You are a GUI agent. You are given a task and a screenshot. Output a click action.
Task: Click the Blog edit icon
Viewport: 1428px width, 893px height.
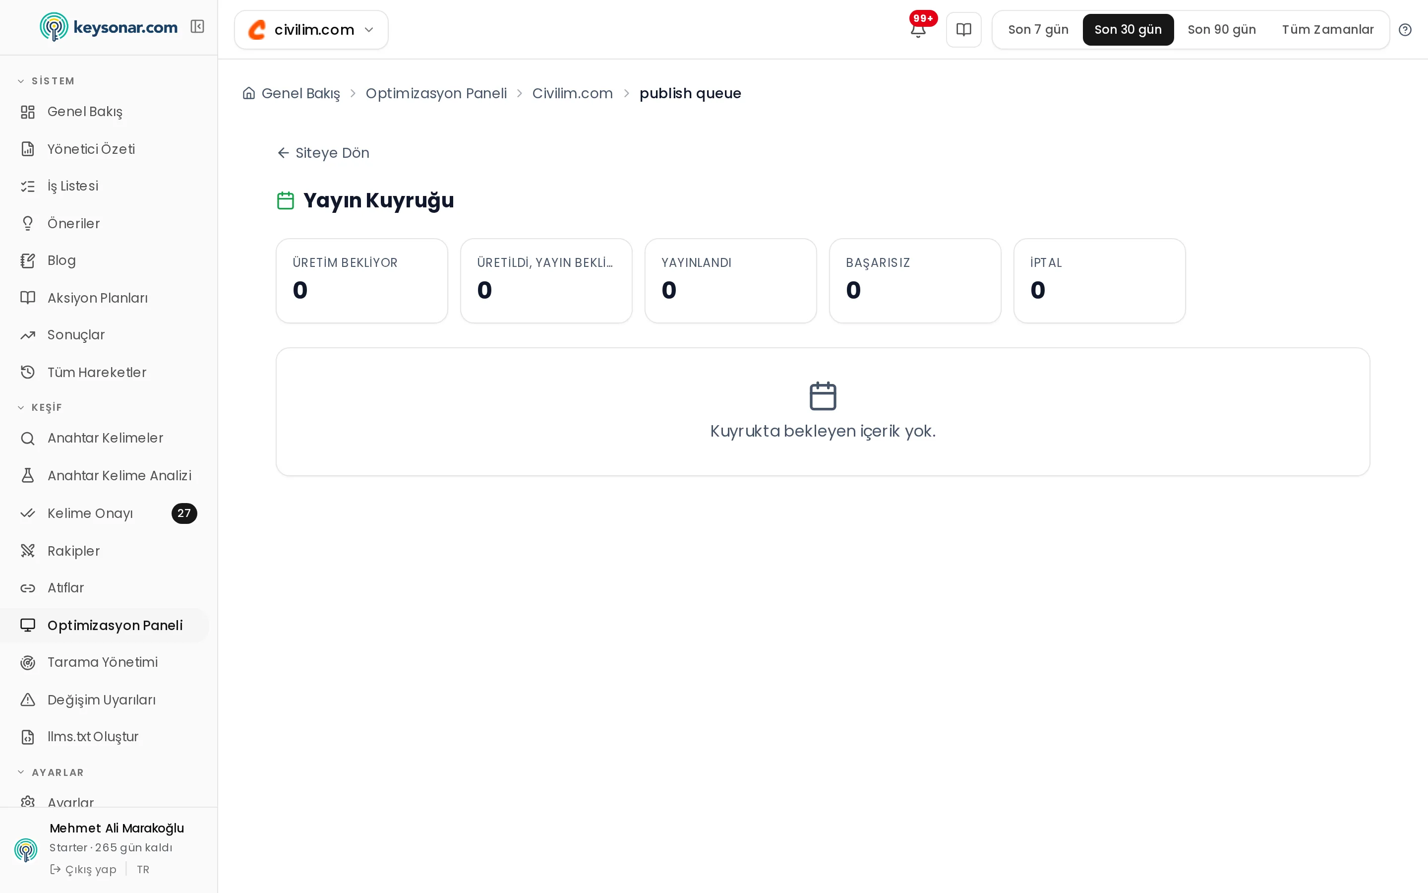tap(28, 260)
